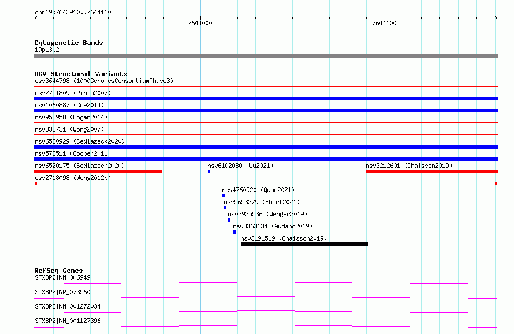Click the left arrow of the ruler
The width and height of the screenshot is (514, 334).
coord(36,18)
